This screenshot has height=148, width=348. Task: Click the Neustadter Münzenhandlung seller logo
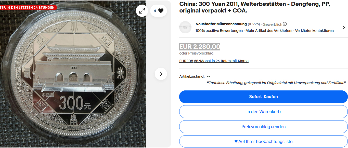point(185,27)
